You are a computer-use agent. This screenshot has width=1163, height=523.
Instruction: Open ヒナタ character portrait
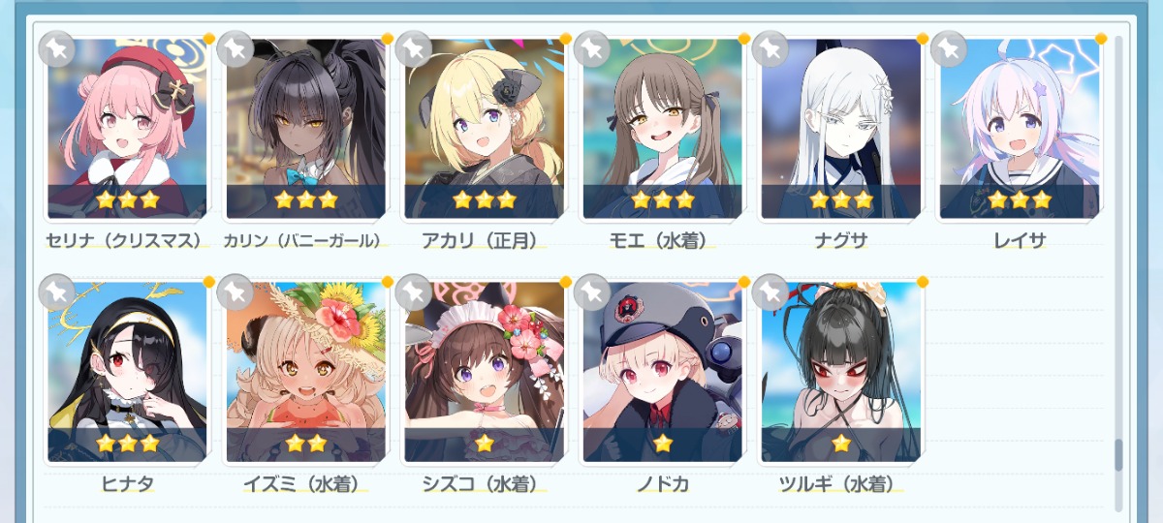(127, 372)
